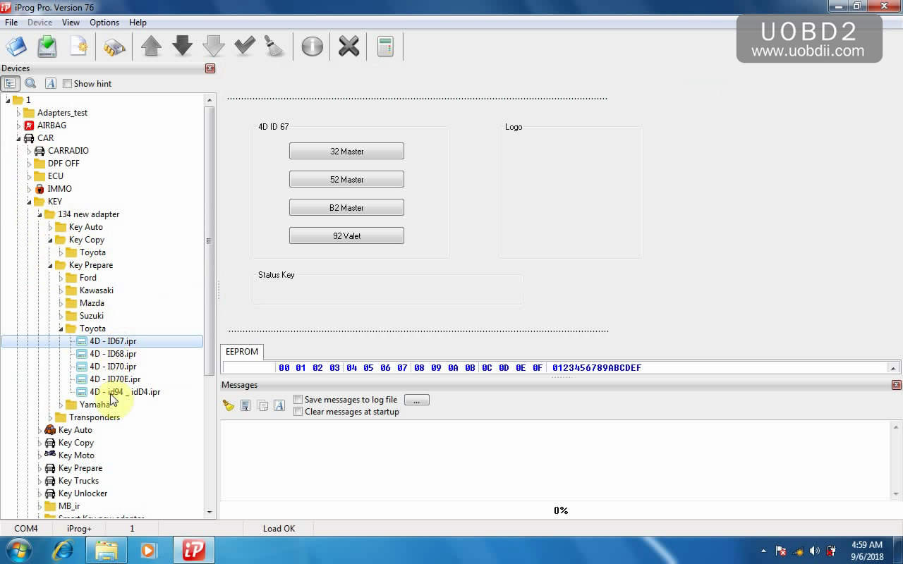This screenshot has width=903, height=564.
Task: Check Save messages to log file
Action: [298, 399]
